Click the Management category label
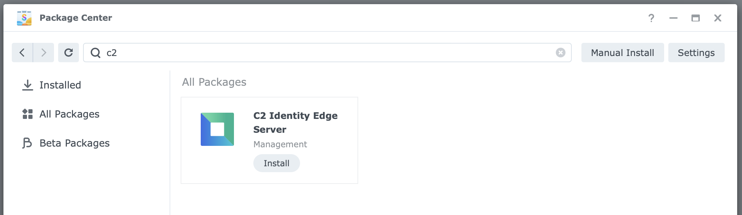Screen dimensions: 742x215 tap(280, 144)
